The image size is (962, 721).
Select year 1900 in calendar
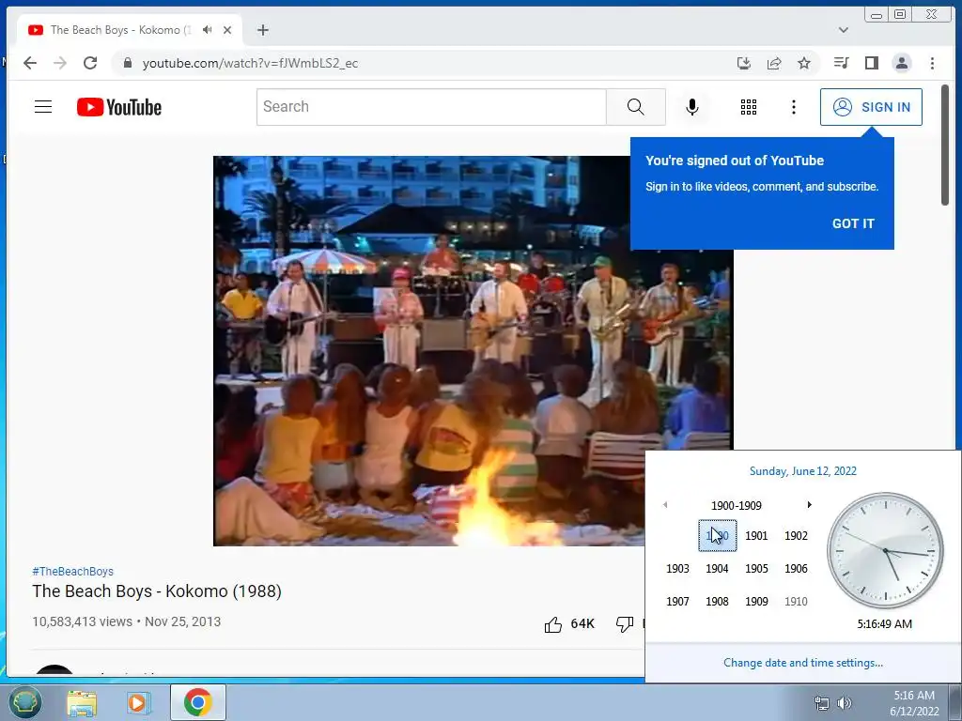point(717,536)
